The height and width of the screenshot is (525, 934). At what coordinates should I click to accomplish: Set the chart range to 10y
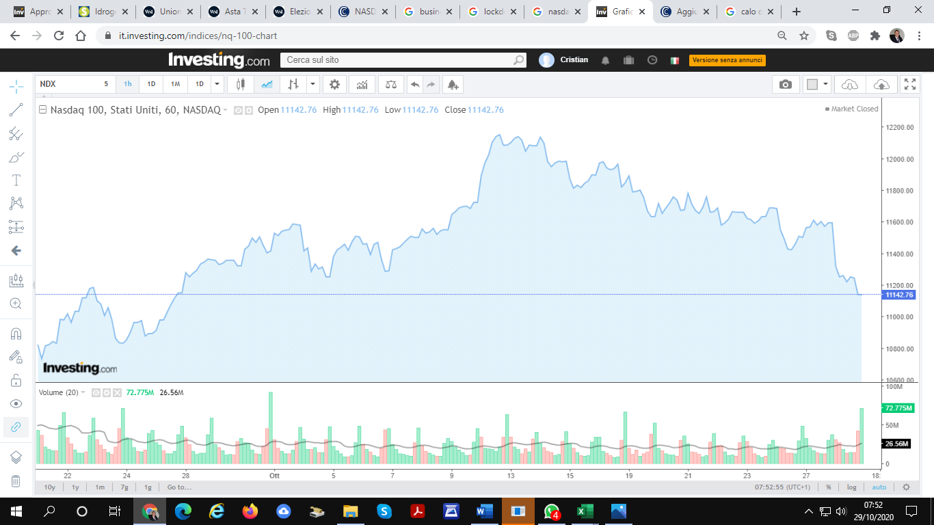(x=49, y=487)
